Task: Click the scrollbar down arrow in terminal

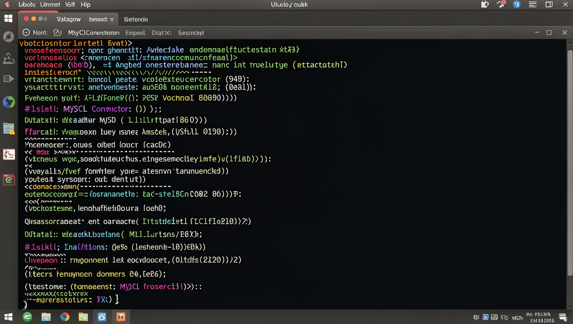Action: pos(570,306)
